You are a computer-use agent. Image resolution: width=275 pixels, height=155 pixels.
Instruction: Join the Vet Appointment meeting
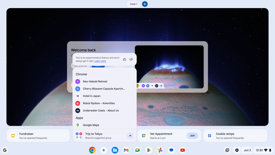point(192,135)
